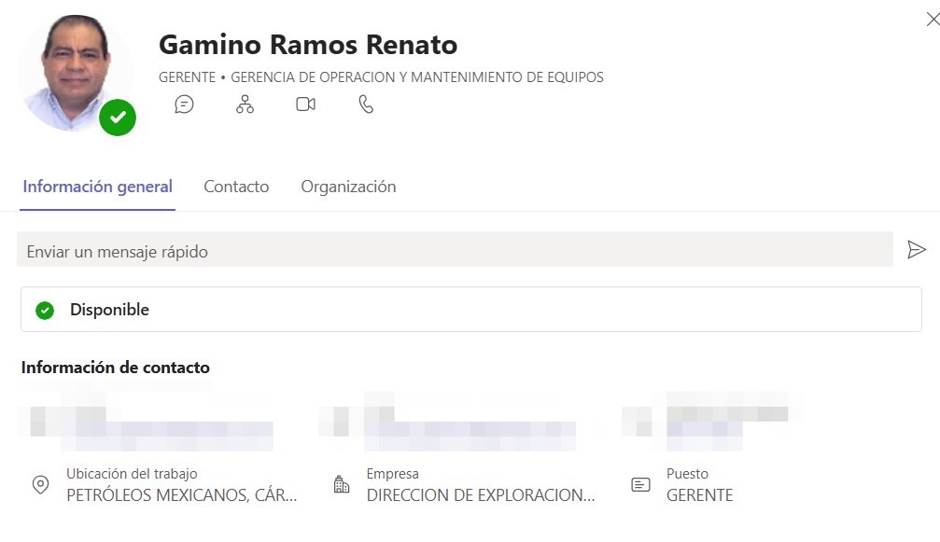940x542 pixels.
Task: Focus the Enviar un mensaje rápido field
Action: click(455, 250)
